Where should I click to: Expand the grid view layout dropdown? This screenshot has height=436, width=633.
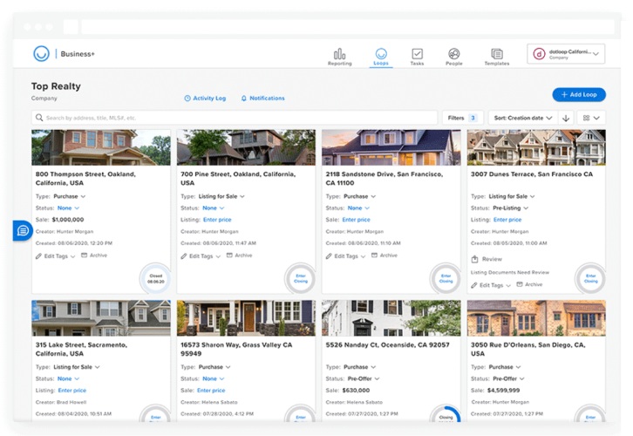pyautogui.click(x=591, y=118)
